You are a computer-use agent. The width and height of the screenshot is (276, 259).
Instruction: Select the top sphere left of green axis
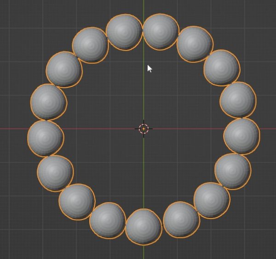point(124,32)
